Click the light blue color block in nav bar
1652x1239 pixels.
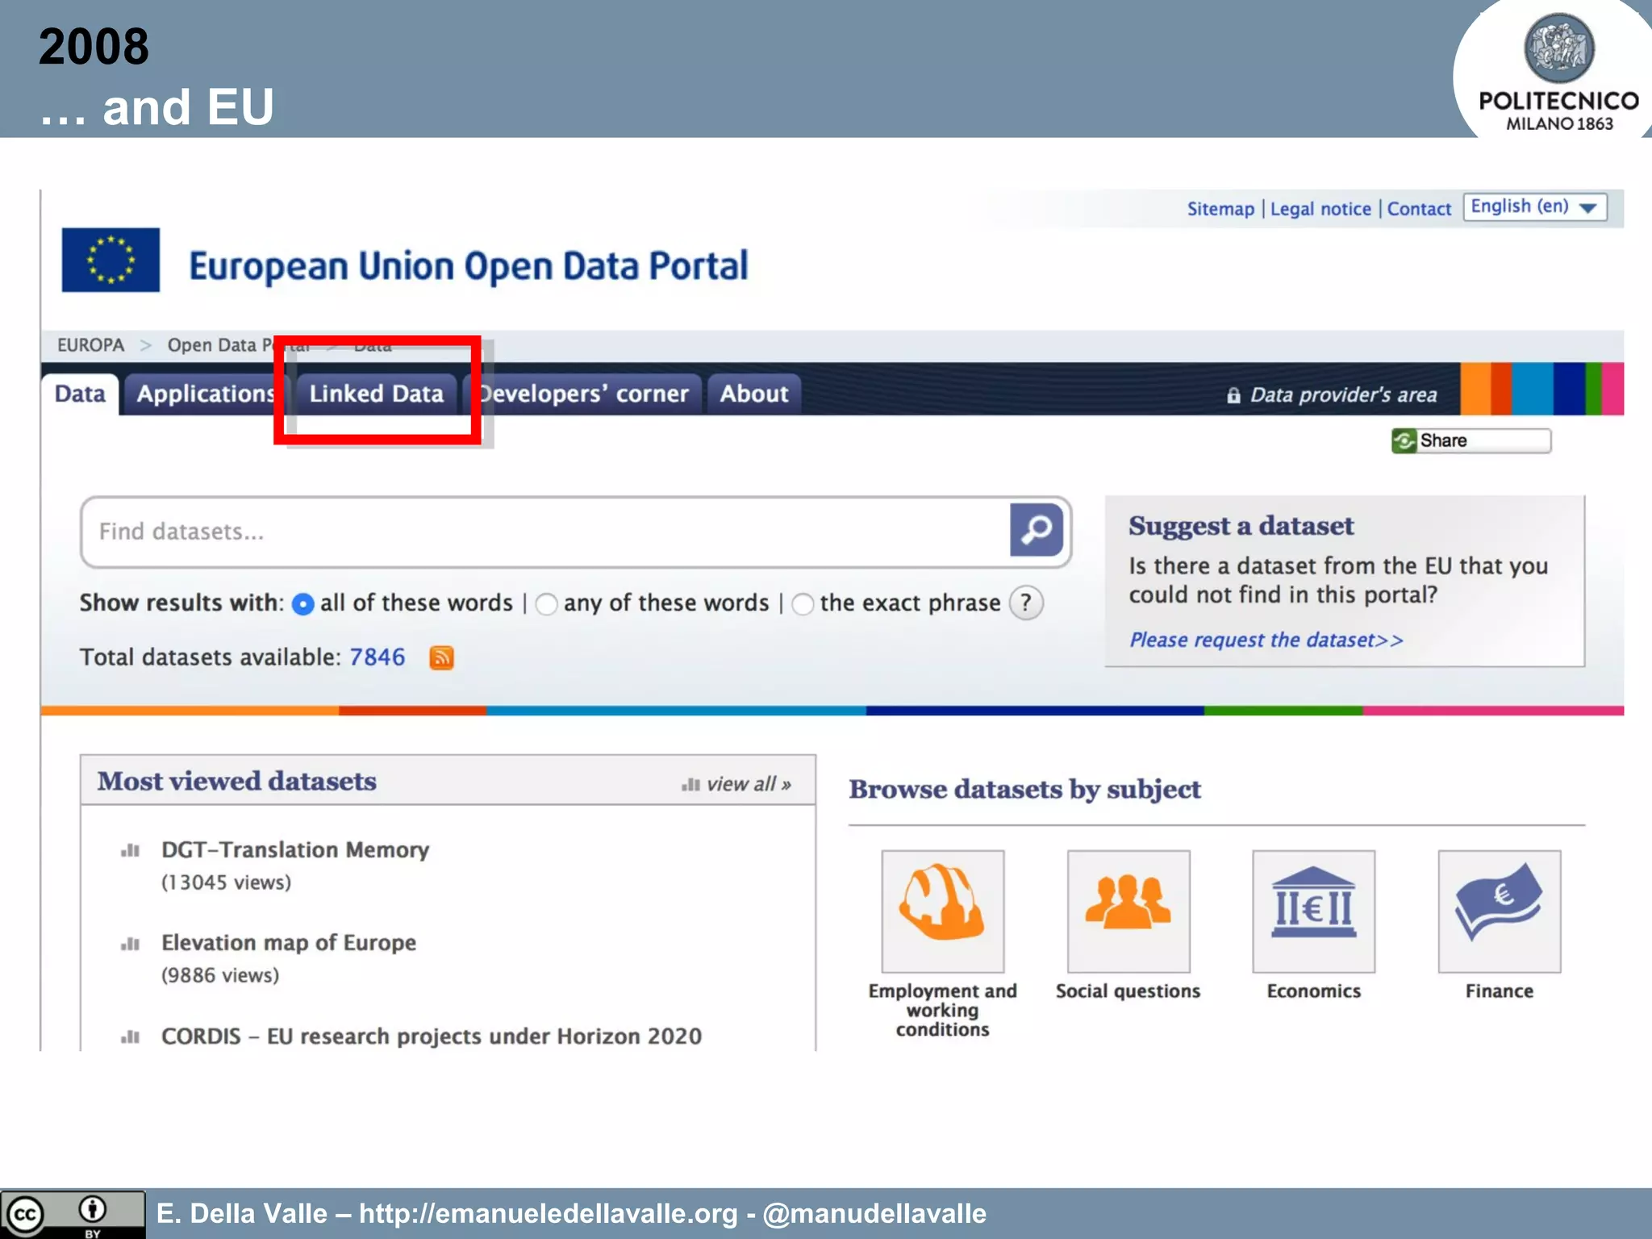click(1533, 389)
